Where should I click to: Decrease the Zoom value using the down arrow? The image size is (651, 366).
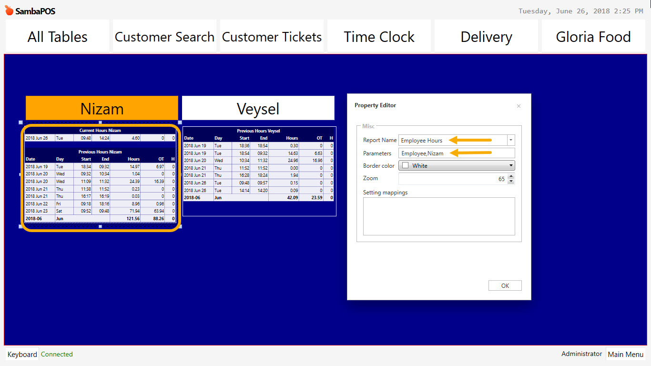coord(510,181)
